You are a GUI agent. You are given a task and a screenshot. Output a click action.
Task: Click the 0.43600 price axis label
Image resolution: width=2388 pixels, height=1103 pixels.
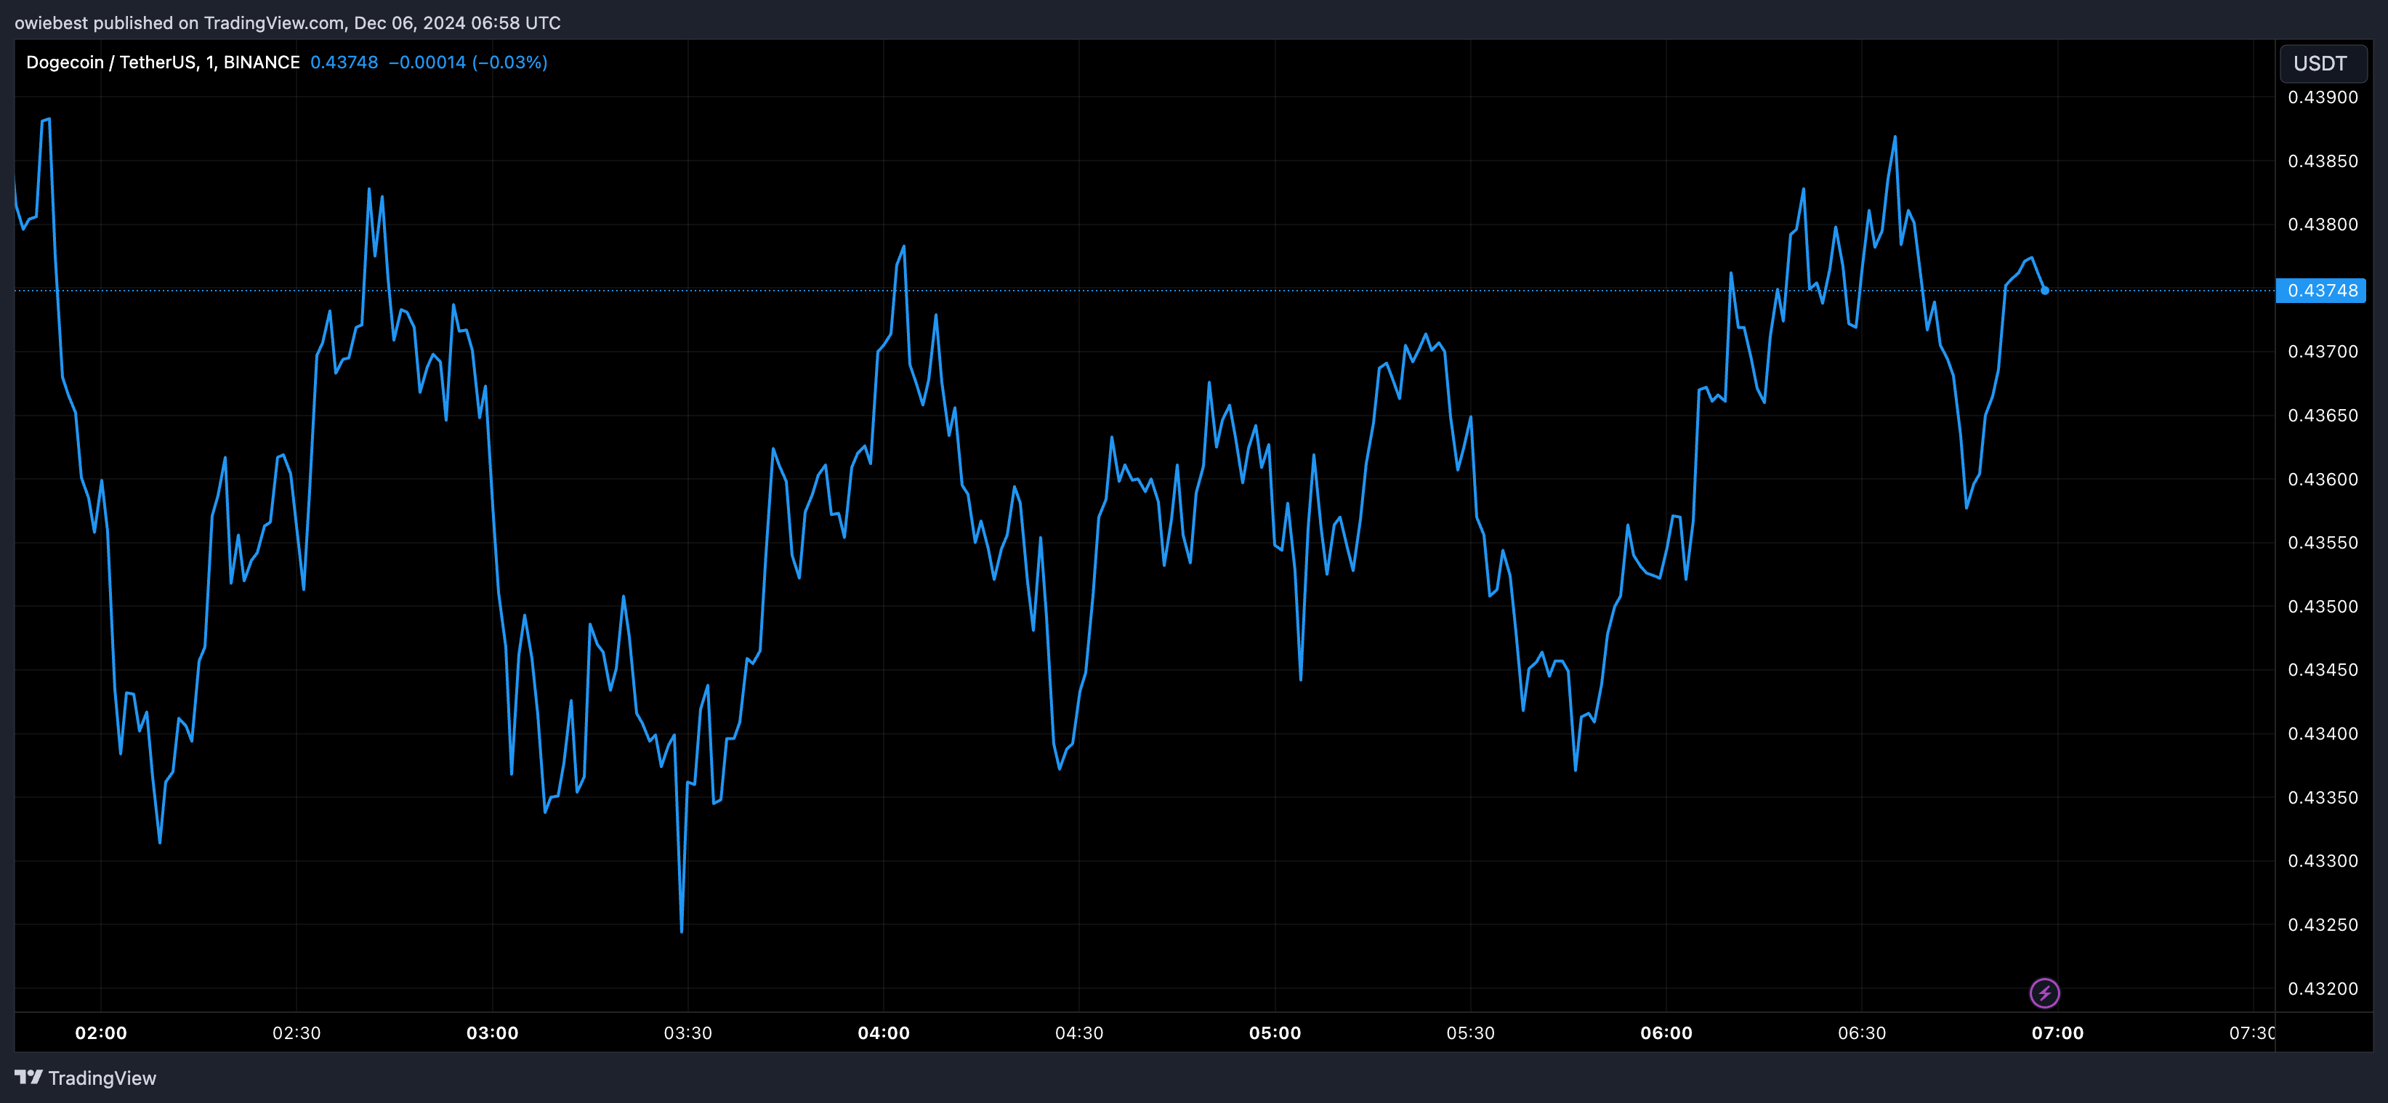[x=2322, y=480]
